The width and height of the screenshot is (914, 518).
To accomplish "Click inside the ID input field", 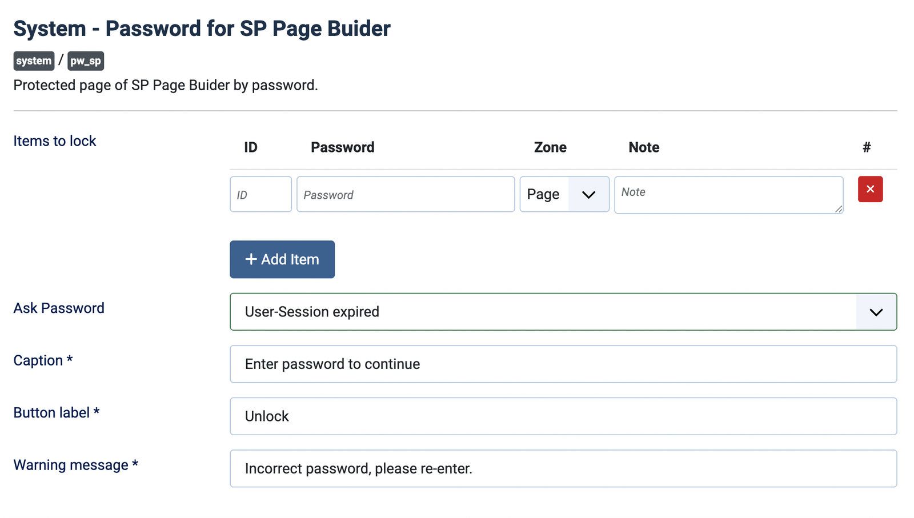I will pos(260,194).
